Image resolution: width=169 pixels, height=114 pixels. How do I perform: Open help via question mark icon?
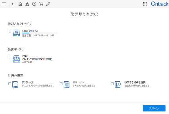(34, 4)
